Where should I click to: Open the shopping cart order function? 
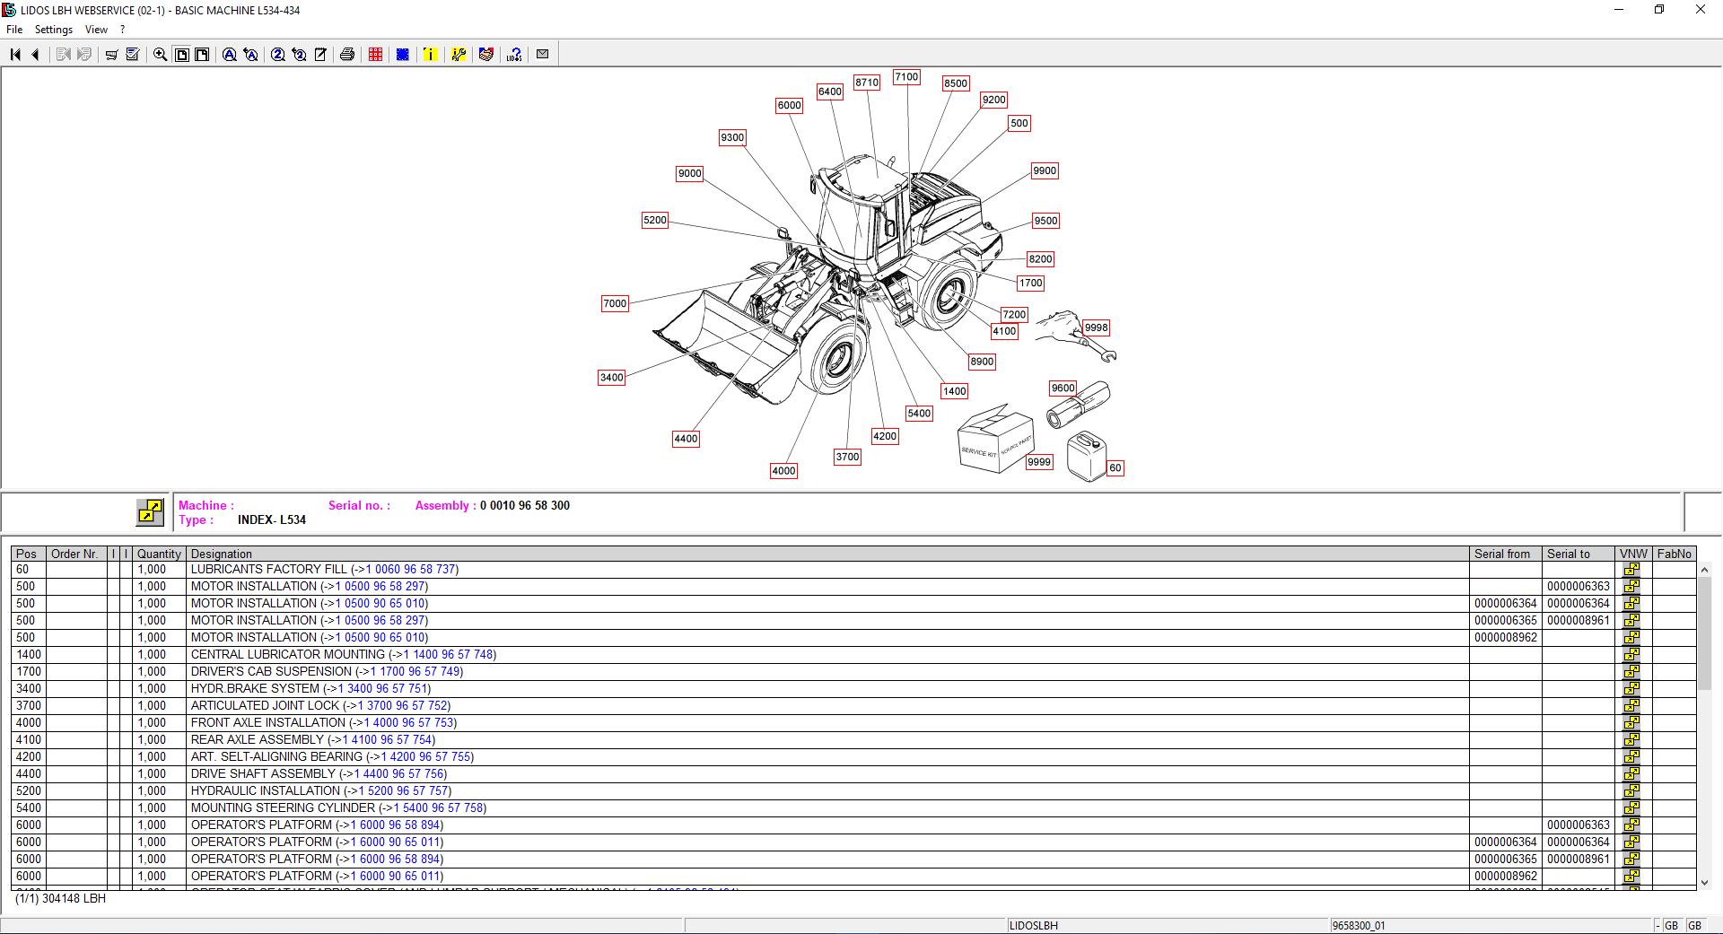tap(111, 54)
